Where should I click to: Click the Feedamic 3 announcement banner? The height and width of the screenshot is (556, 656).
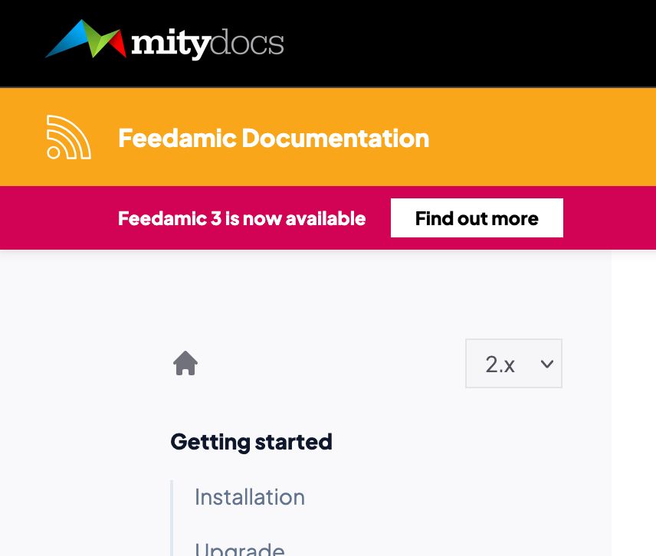pyautogui.click(x=241, y=217)
